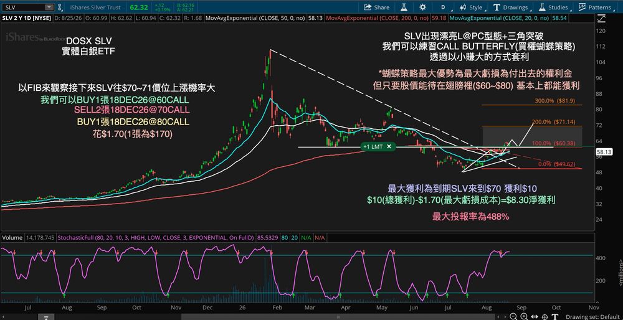Open the flask quick study icon
623x320 pixels.
[404, 7]
